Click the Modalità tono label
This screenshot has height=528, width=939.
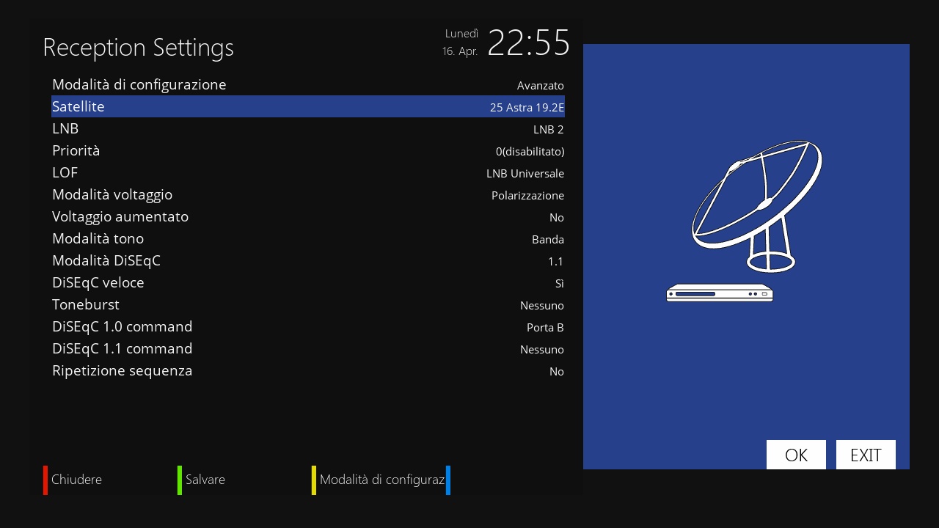(98, 238)
